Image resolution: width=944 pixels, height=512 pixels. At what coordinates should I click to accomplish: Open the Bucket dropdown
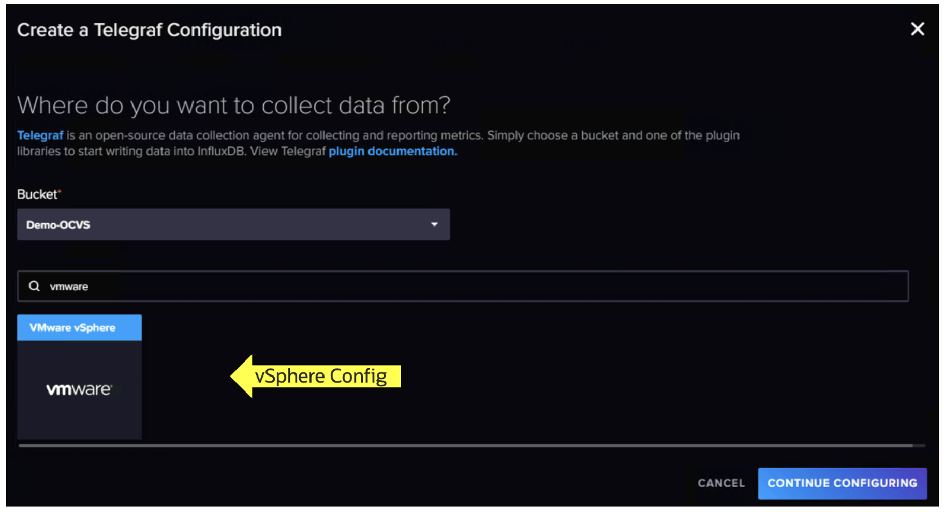tap(233, 224)
